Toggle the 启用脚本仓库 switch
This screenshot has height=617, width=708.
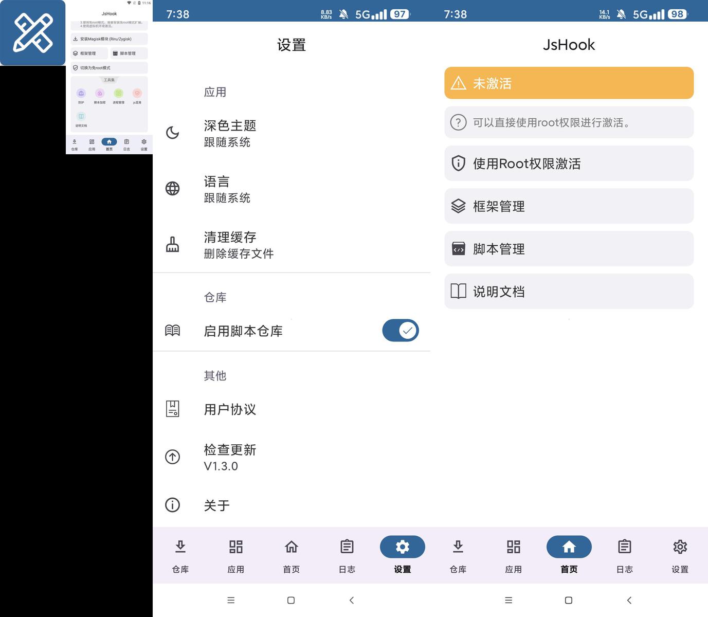[x=401, y=331]
